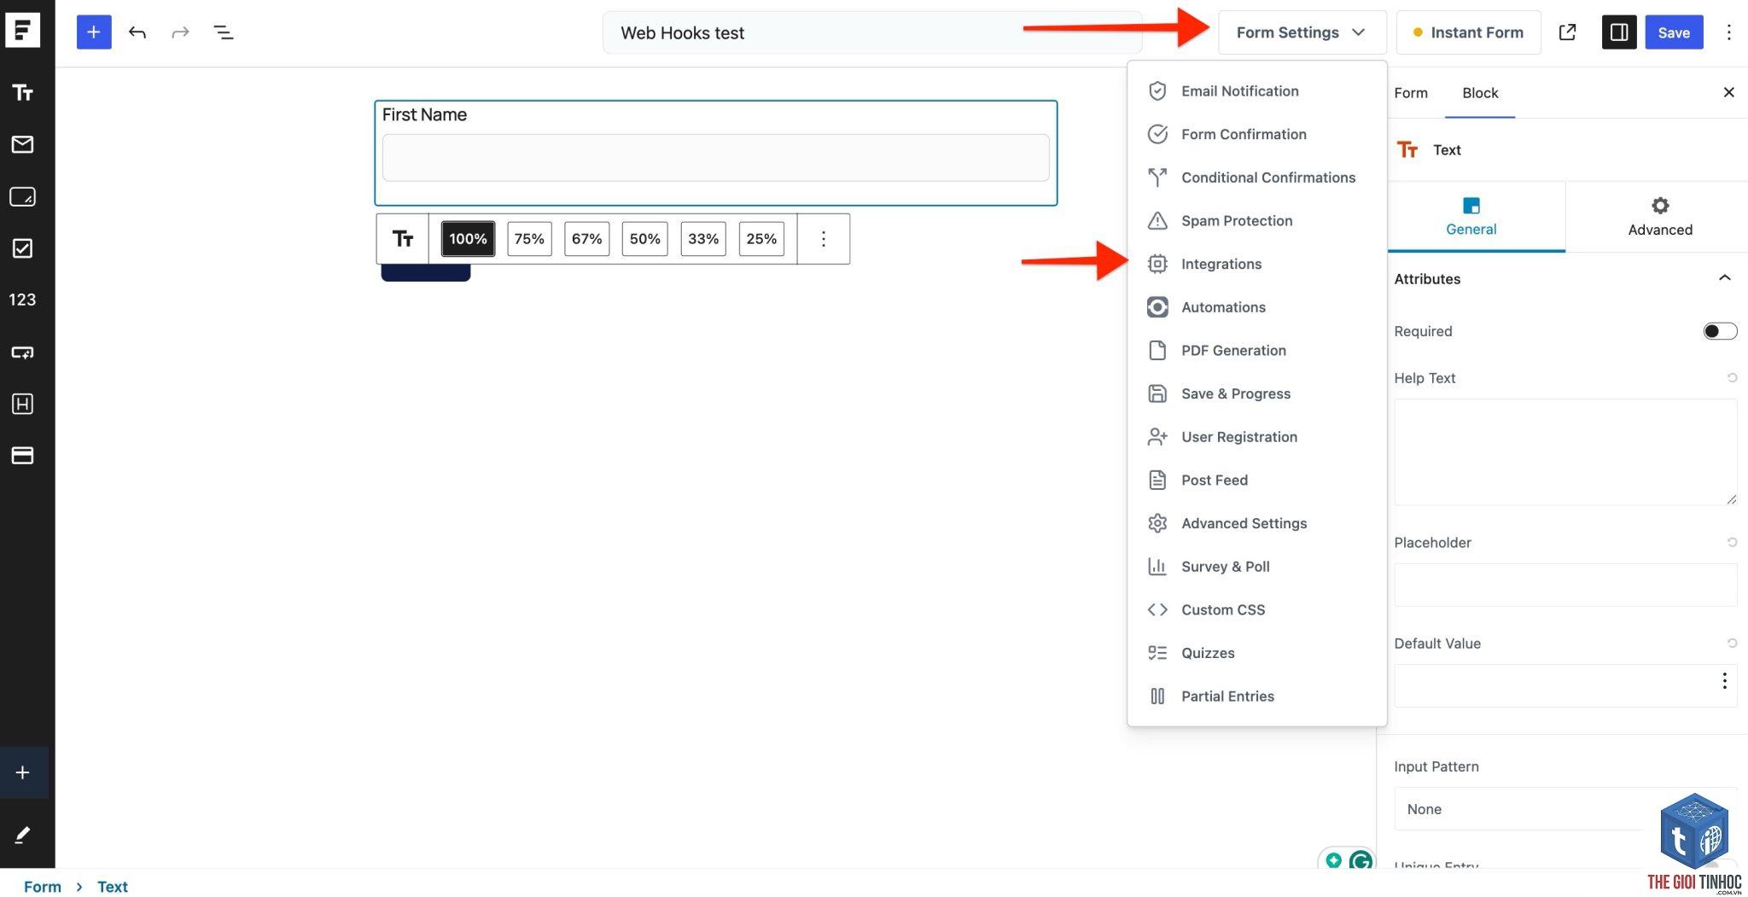Click Form in the breadcrumb

click(x=43, y=887)
